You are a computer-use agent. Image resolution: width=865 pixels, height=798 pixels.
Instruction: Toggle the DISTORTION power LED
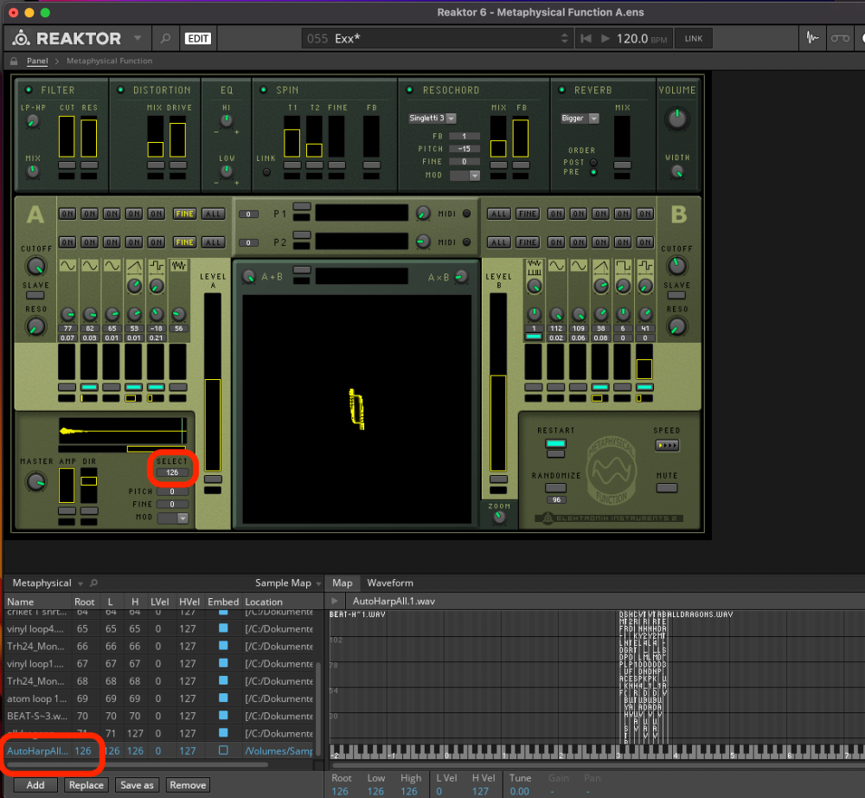point(121,89)
